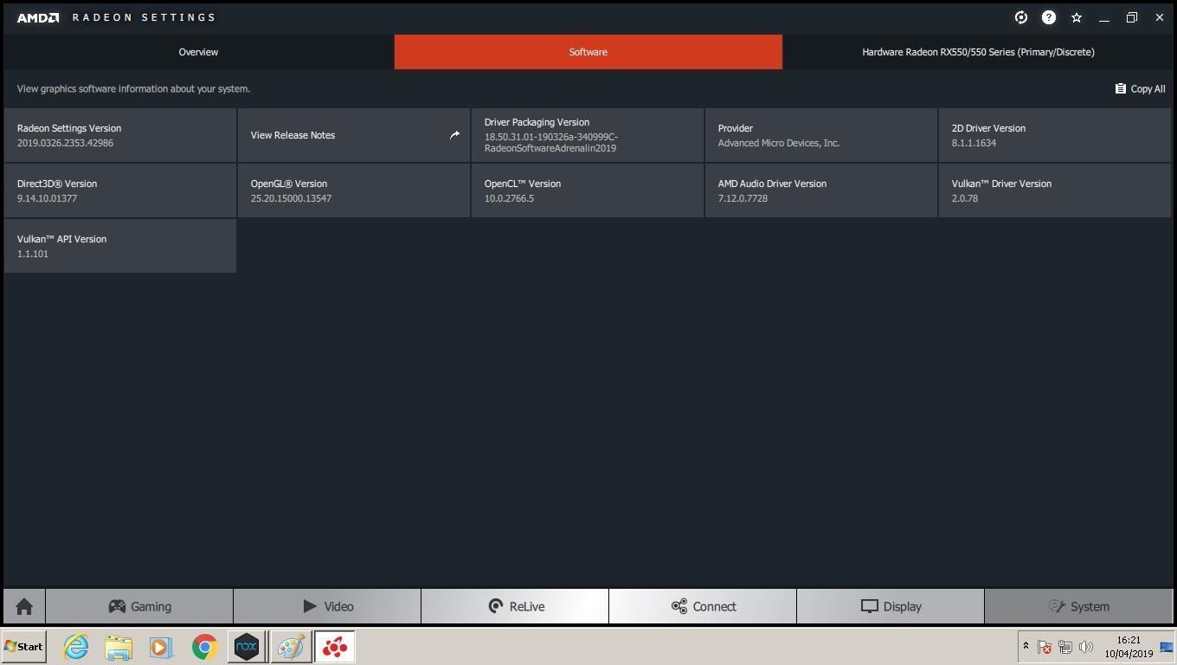Click Radeon Settings taskbar icon
The width and height of the screenshot is (1177, 665).
pyautogui.click(x=335, y=647)
